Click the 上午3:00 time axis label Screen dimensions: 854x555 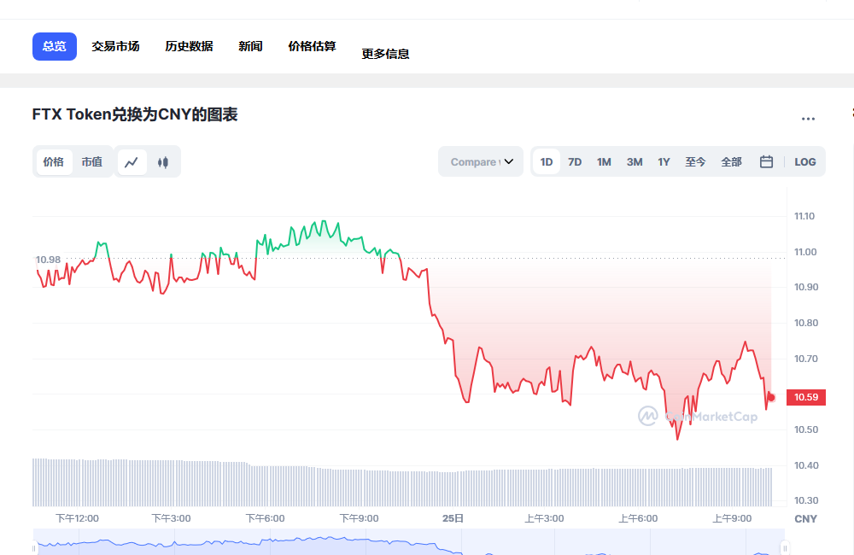544,518
